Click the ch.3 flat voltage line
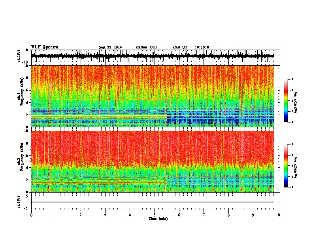This screenshot has height=241, width=313. (x=153, y=202)
